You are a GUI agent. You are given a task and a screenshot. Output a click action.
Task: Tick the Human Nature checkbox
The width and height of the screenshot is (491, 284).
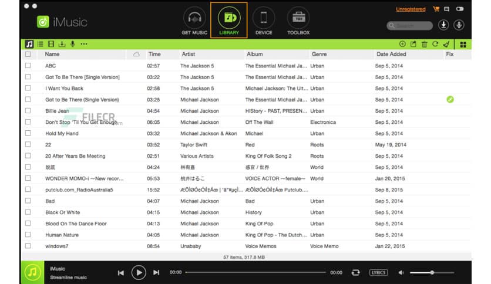tap(28, 234)
